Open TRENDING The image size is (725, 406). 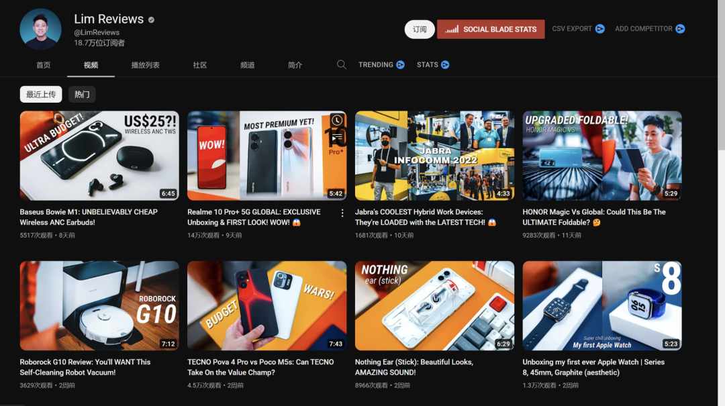[x=375, y=64]
